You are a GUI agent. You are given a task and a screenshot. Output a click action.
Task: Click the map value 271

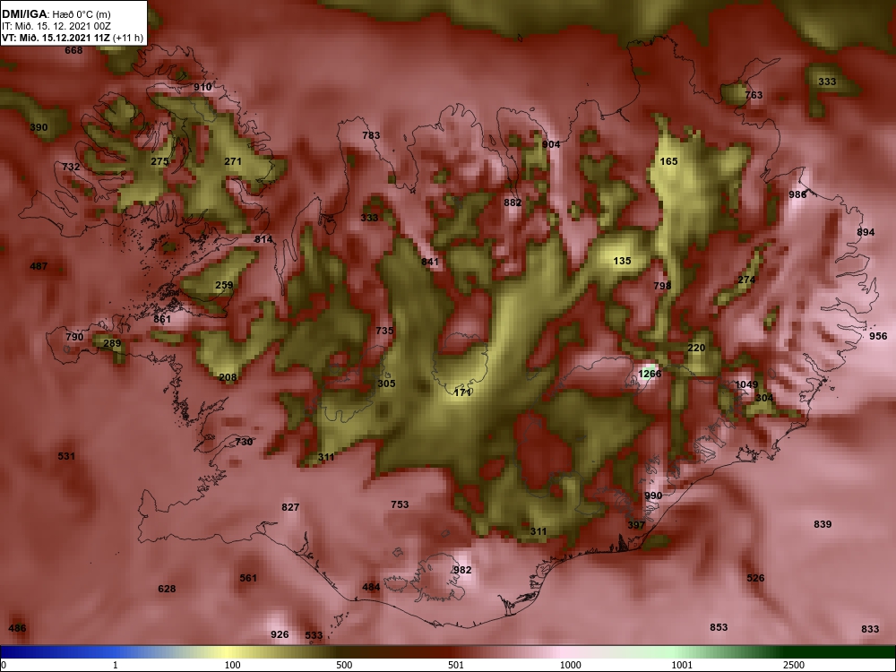pos(233,161)
